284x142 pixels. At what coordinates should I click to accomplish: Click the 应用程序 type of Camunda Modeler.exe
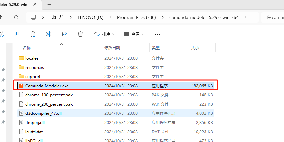click(160, 86)
